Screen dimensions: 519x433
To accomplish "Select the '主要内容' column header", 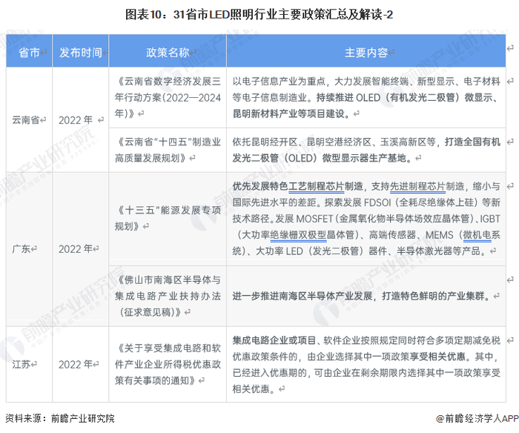I will point(366,52).
